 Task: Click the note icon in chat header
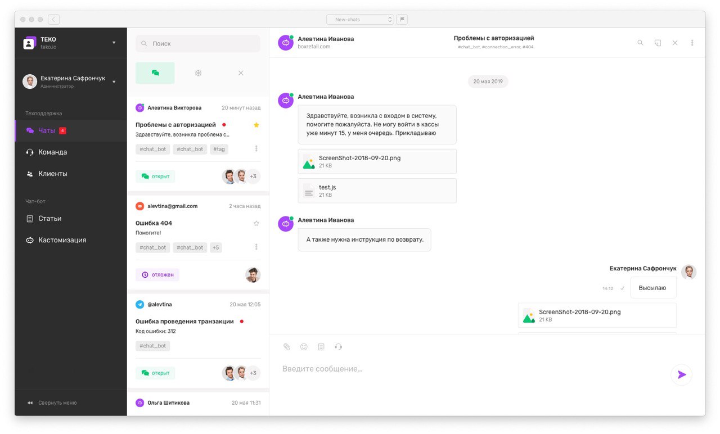[x=658, y=43]
